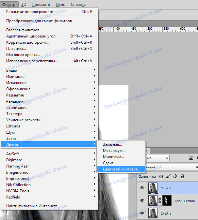Click the lock image pixels brush icon
The width and height of the screenshot is (198, 220).
[x=168, y=176]
